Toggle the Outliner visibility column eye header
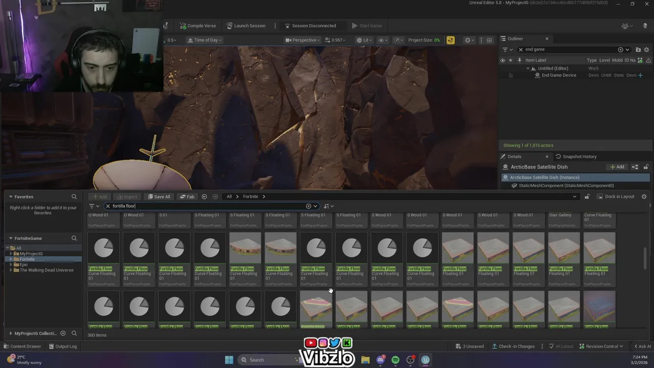The image size is (654, 368). pos(502,60)
